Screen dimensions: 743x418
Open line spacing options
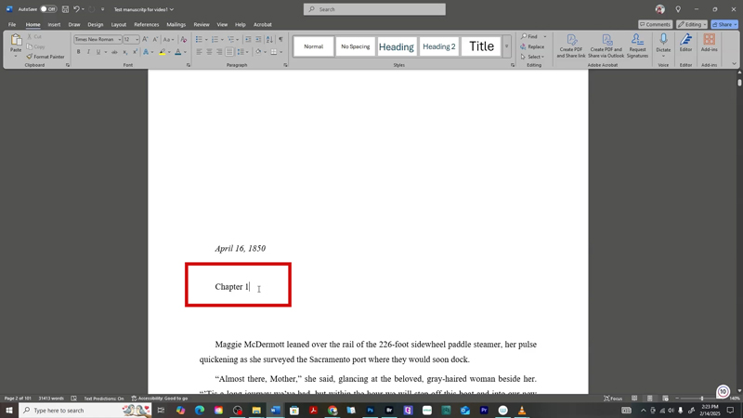pyautogui.click(x=241, y=52)
